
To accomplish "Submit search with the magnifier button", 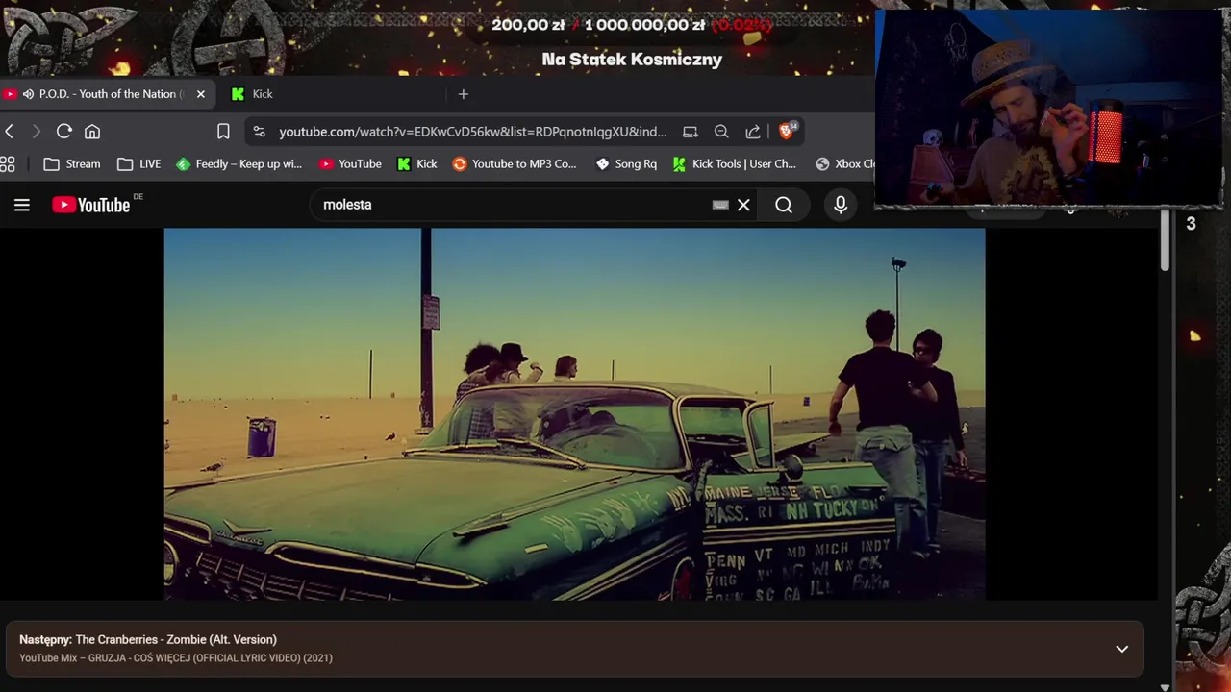I will [784, 205].
